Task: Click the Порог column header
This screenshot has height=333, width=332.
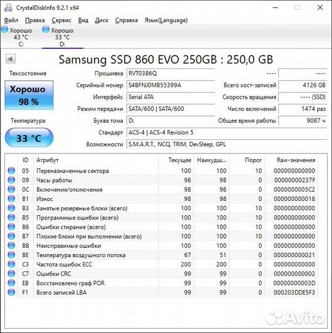Action: coord(247,160)
